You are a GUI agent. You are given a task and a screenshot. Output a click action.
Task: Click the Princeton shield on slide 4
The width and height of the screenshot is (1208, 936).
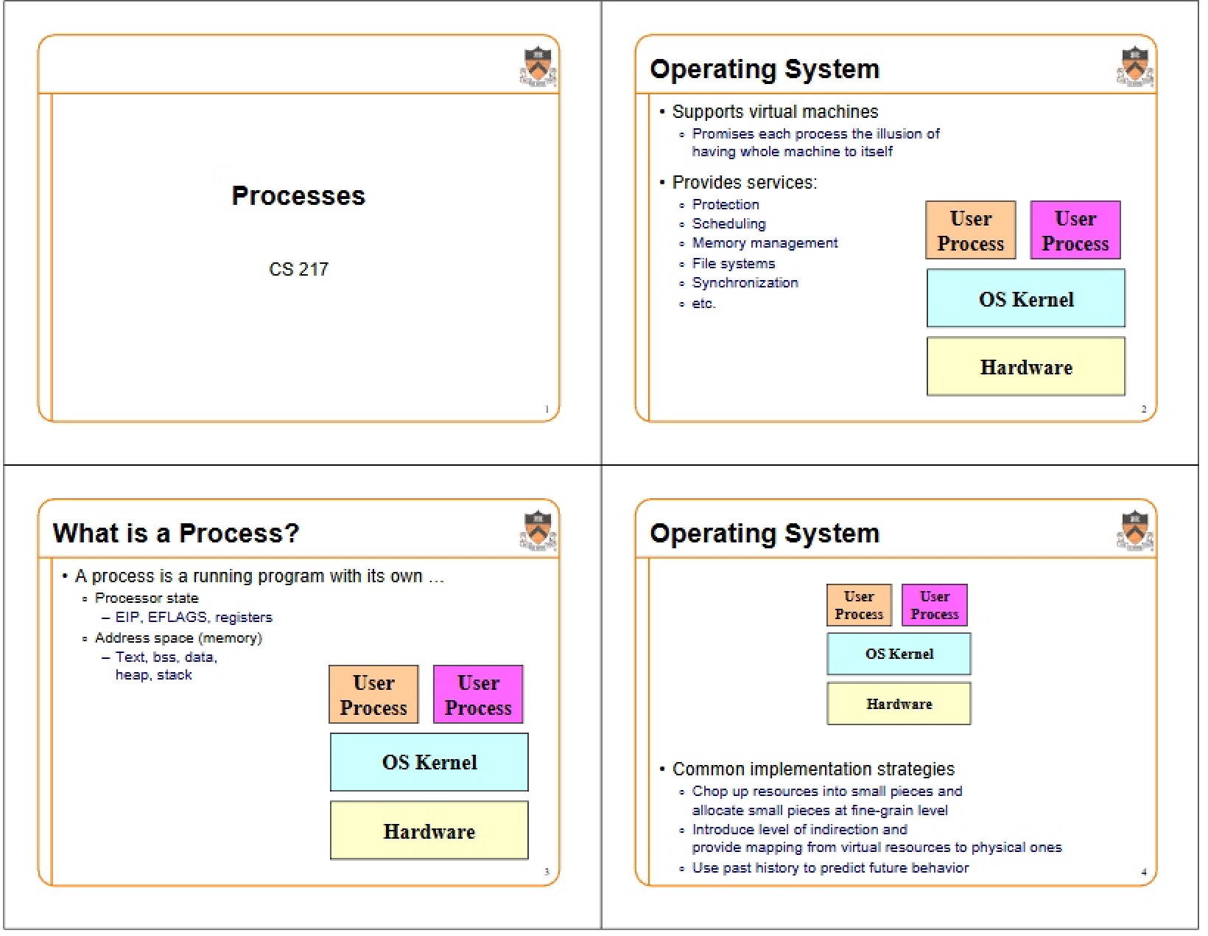click(1135, 531)
